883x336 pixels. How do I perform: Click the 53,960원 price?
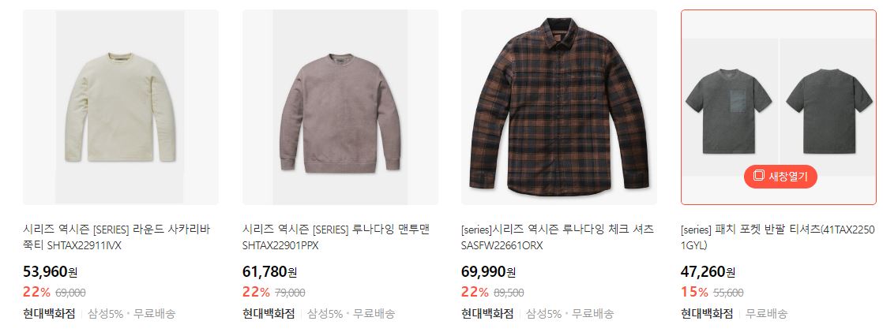click(x=50, y=272)
